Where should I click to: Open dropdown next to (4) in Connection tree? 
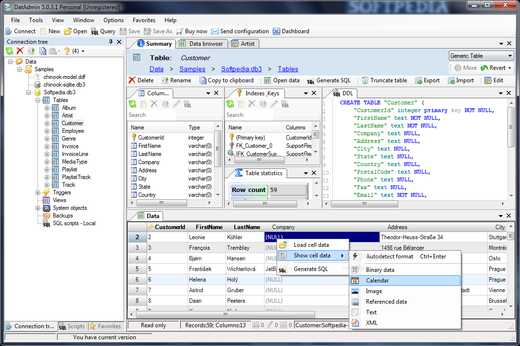click(x=83, y=51)
